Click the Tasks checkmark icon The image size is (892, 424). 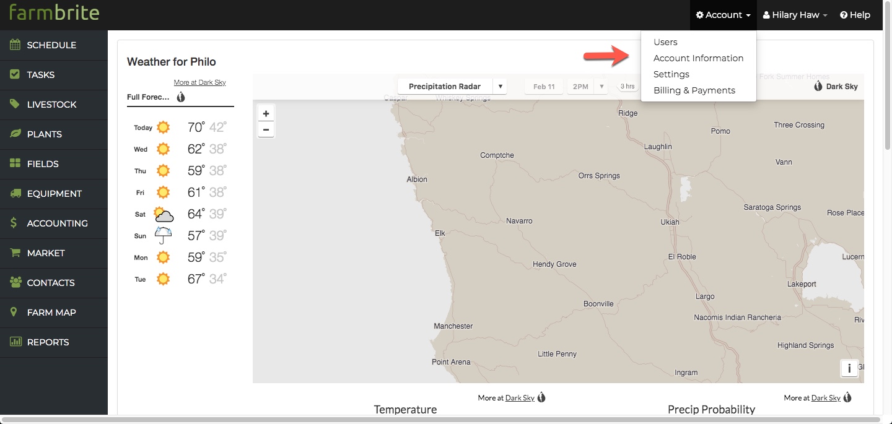point(15,75)
